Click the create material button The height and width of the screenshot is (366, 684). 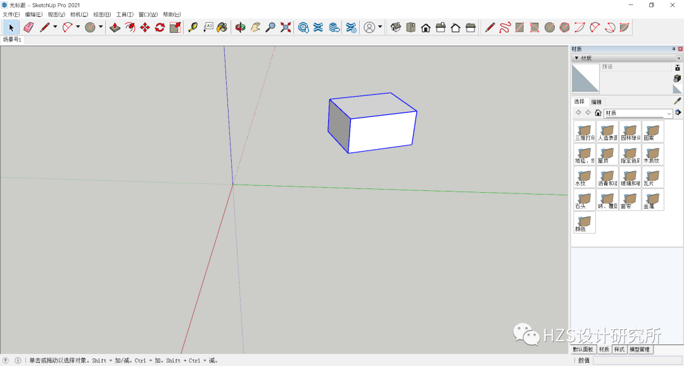(676, 68)
